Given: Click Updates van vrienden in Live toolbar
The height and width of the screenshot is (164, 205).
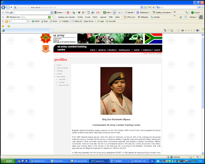Looking at the screenshot, I should pyautogui.click(x=66, y=17).
